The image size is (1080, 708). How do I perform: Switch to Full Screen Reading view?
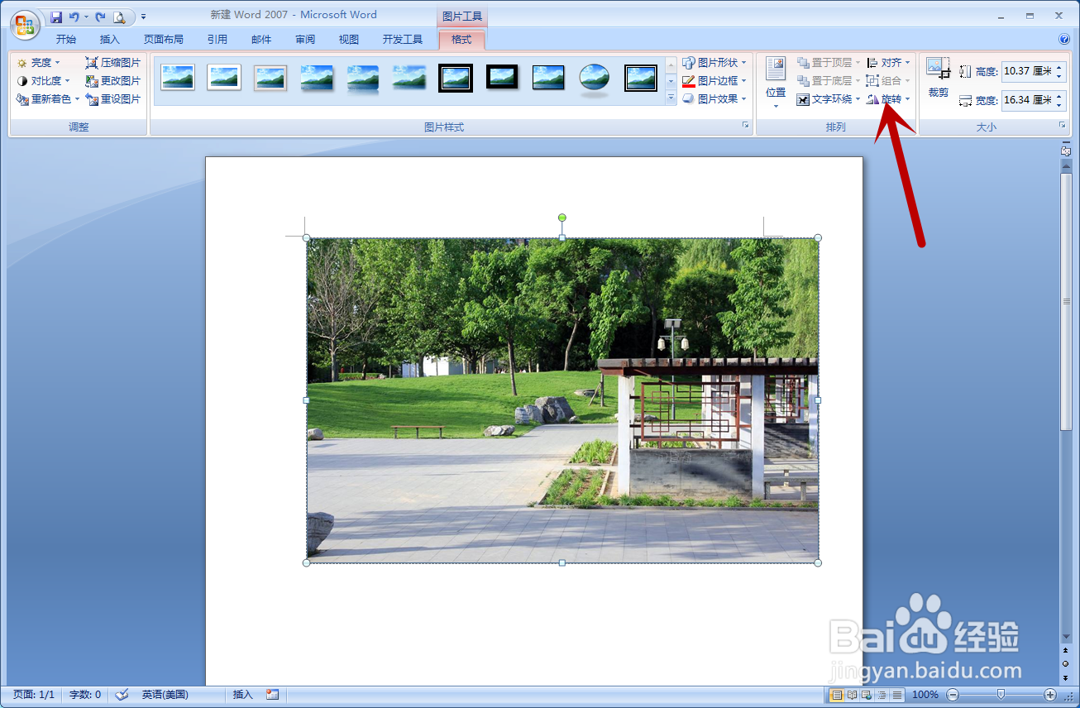(x=852, y=695)
